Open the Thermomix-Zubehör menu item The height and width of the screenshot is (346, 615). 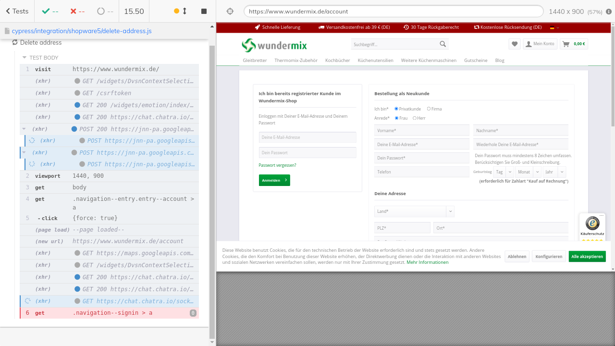[295, 61]
